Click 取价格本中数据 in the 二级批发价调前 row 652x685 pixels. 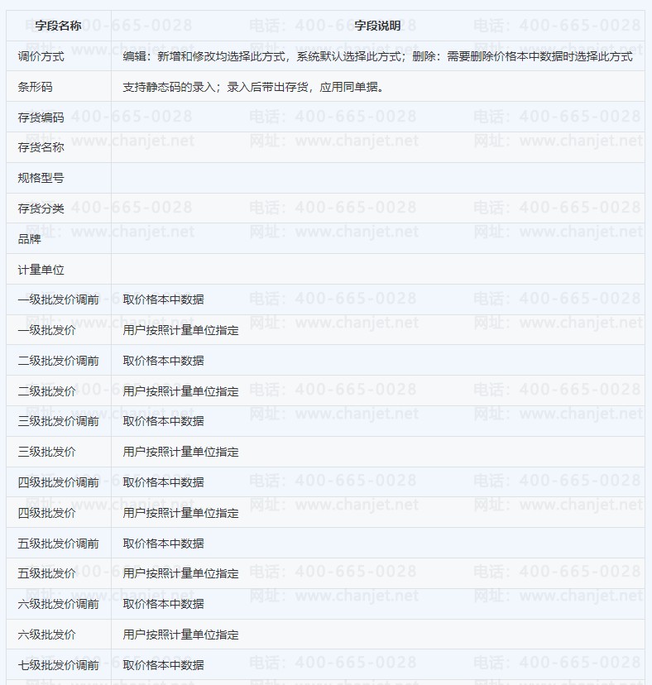tap(164, 361)
